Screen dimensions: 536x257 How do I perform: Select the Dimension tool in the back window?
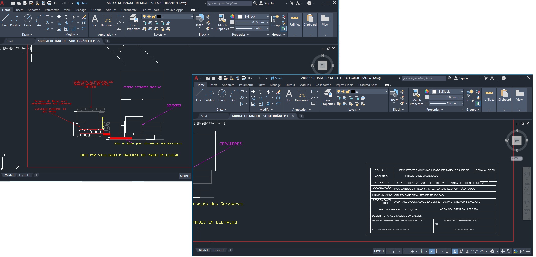tap(108, 21)
